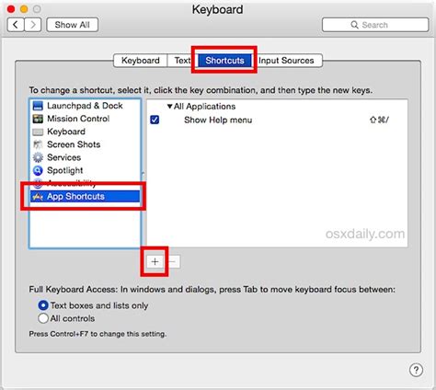Go back with the left arrow button
This screenshot has width=436, height=390.
pyautogui.click(x=16, y=25)
